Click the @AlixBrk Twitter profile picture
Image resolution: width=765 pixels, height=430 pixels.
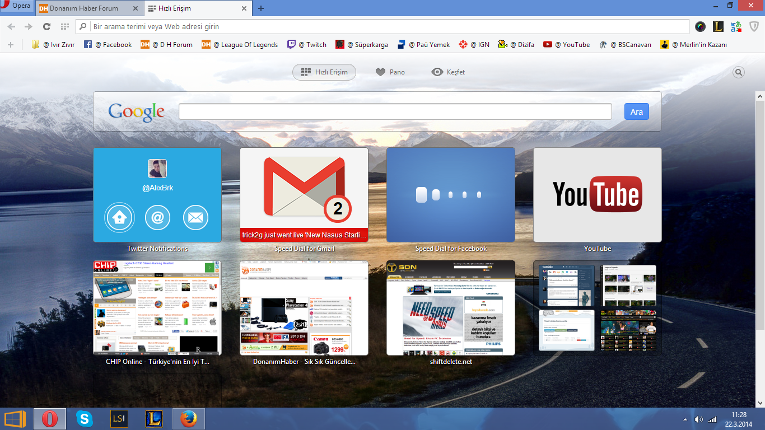click(x=157, y=169)
